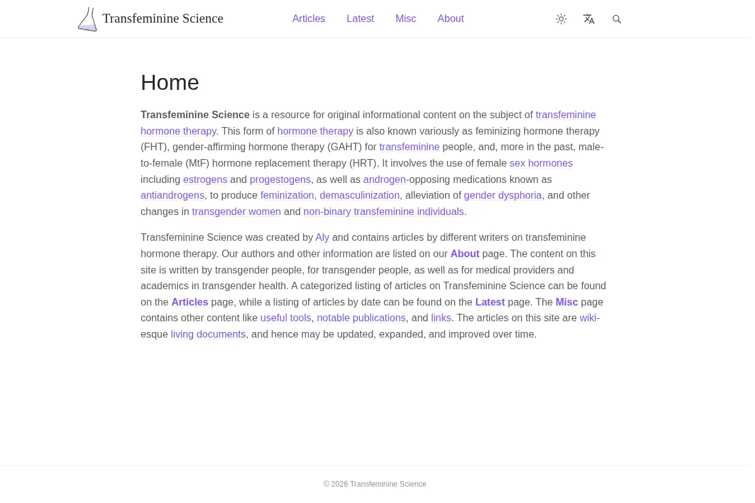
Task: Follow the 'gender dysphoria' link
Action: [503, 196]
